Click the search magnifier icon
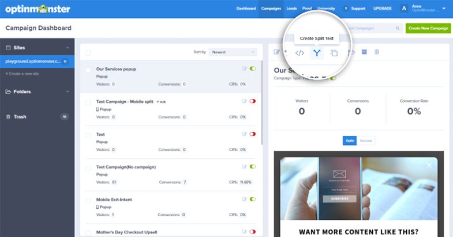 coord(398,28)
